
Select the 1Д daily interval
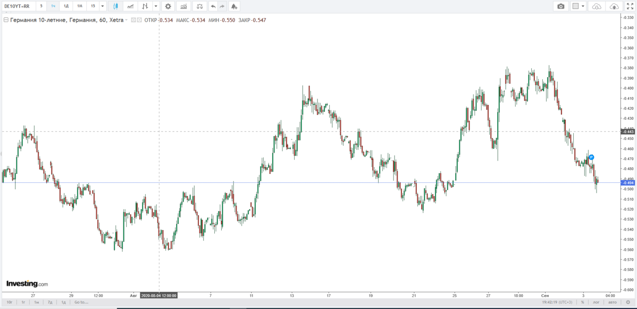coord(66,6)
